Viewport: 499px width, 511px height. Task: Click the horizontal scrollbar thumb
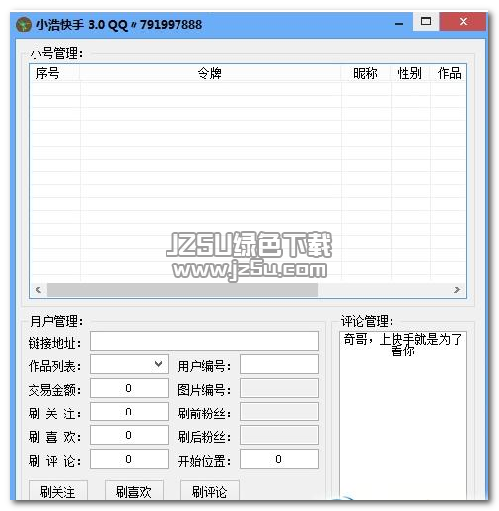click(x=182, y=289)
